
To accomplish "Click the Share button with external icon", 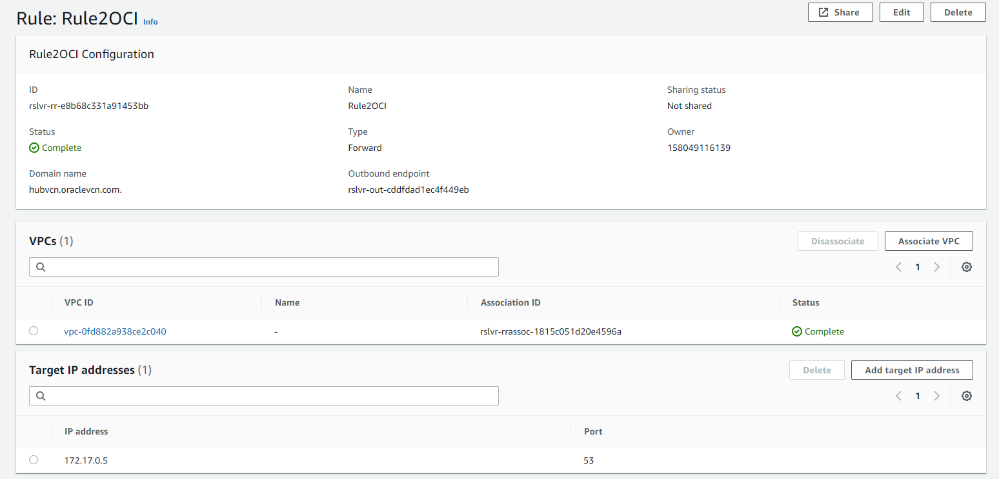I will coord(840,12).
